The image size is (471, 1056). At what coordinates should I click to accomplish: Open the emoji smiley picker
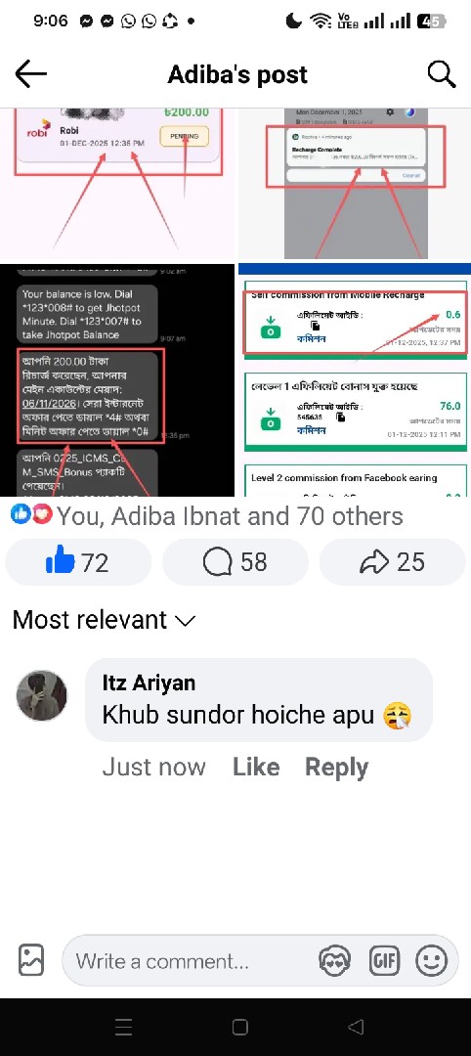(431, 960)
